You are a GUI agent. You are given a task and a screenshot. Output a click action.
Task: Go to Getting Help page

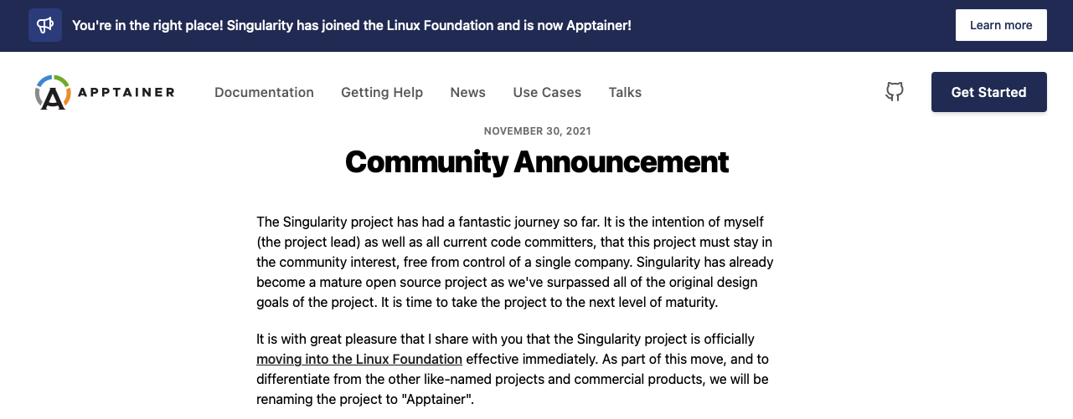pos(382,92)
